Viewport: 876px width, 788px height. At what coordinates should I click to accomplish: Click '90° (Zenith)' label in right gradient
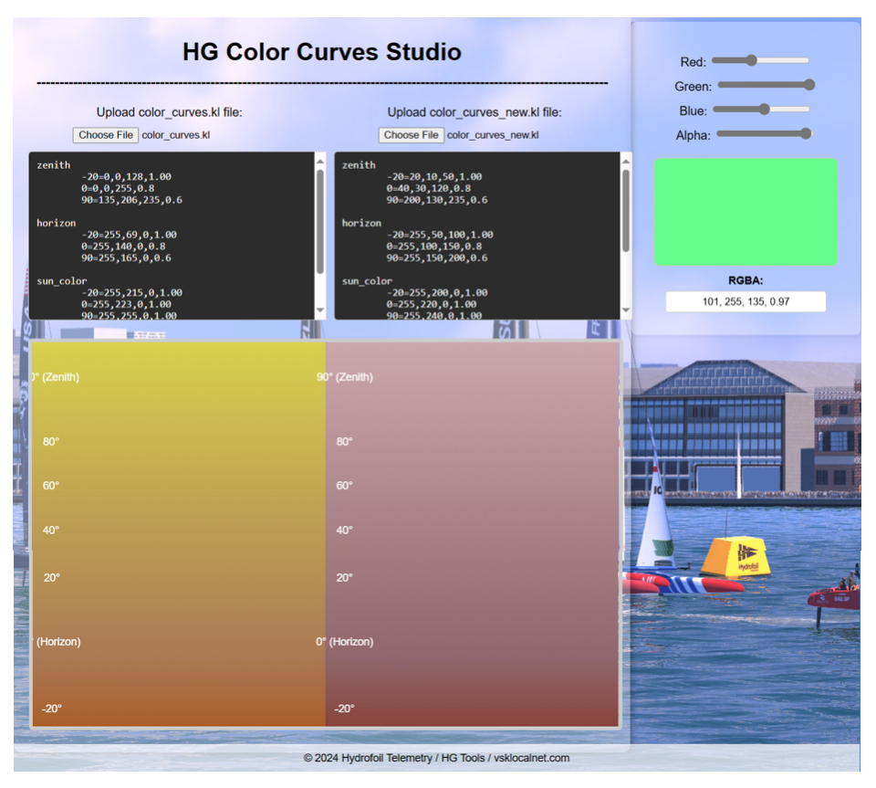pos(345,377)
